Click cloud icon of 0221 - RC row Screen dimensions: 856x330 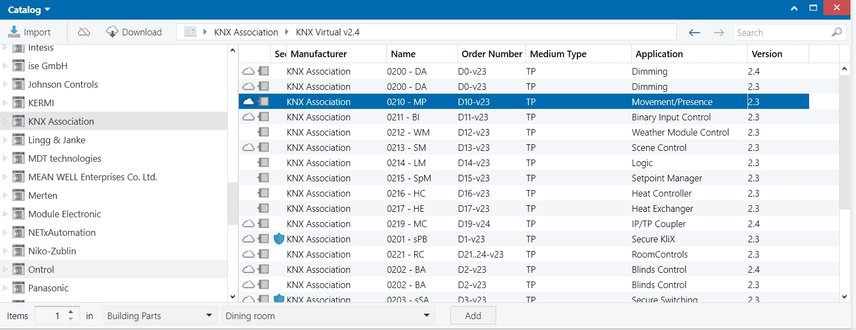(x=249, y=254)
